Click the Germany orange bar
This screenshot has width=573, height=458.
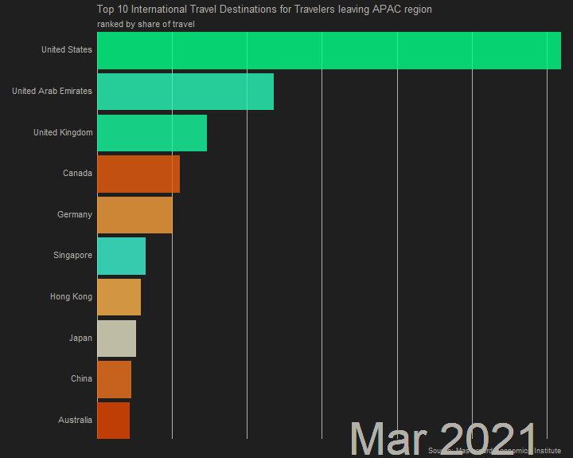(x=134, y=215)
